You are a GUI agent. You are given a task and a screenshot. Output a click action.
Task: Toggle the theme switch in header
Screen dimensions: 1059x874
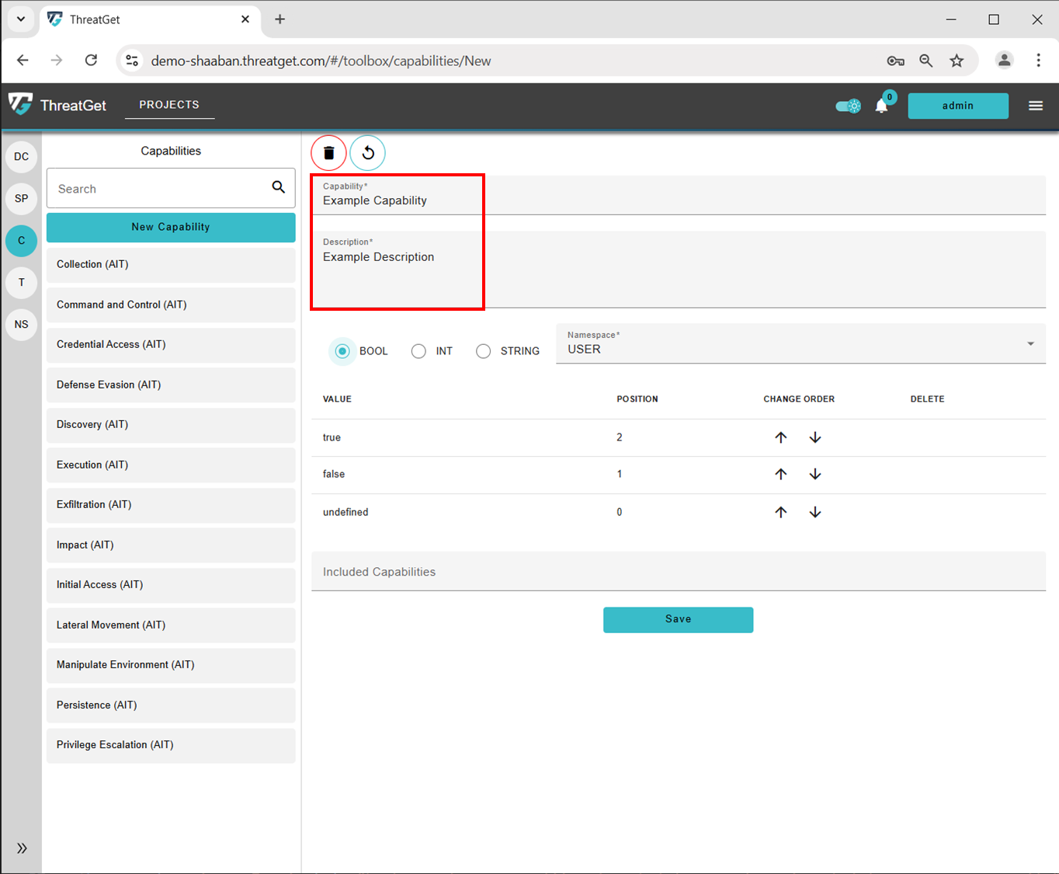click(848, 106)
